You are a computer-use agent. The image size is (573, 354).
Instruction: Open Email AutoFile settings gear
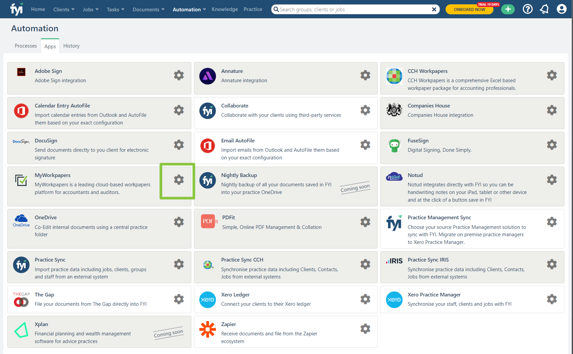click(x=365, y=145)
